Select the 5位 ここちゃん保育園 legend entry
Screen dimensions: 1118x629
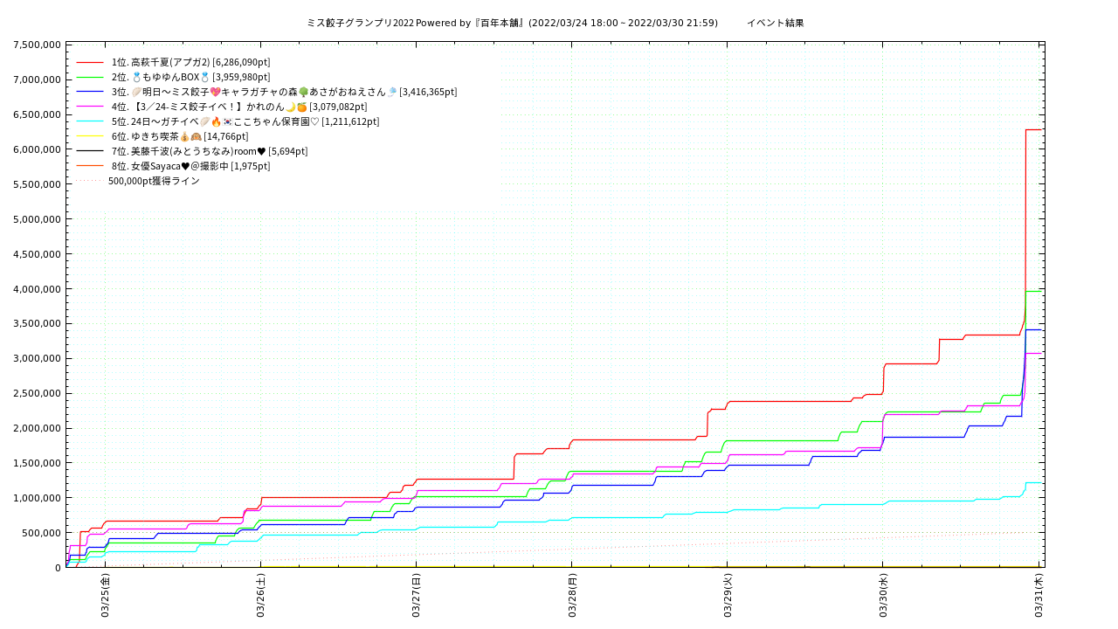pos(245,121)
